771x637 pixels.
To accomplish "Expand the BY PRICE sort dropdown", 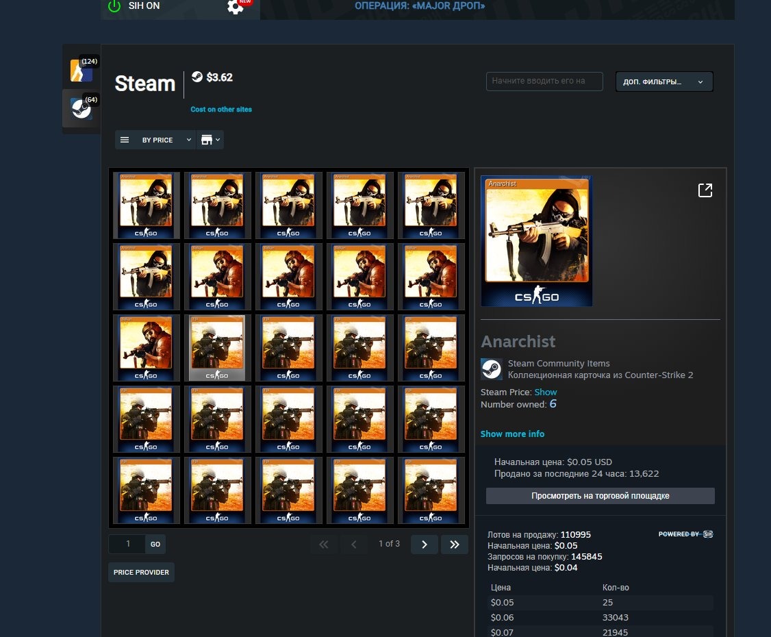I will pyautogui.click(x=166, y=140).
